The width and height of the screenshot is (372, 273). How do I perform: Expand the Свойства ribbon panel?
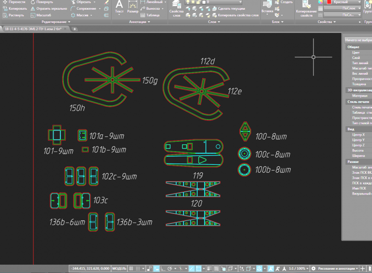tap(327, 22)
